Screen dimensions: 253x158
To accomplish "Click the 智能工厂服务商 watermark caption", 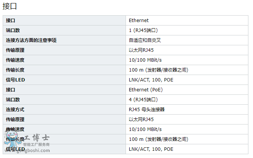I will (x=36, y=145).
